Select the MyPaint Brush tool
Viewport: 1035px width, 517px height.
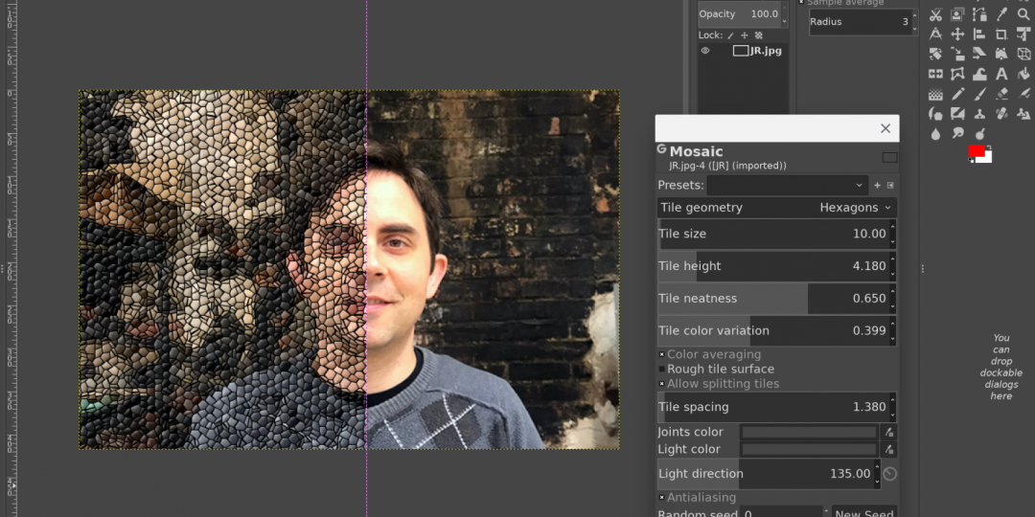[957, 113]
